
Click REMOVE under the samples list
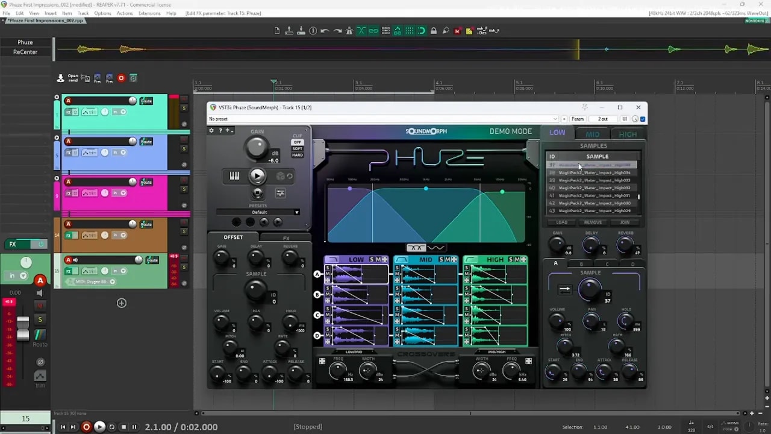593,222
